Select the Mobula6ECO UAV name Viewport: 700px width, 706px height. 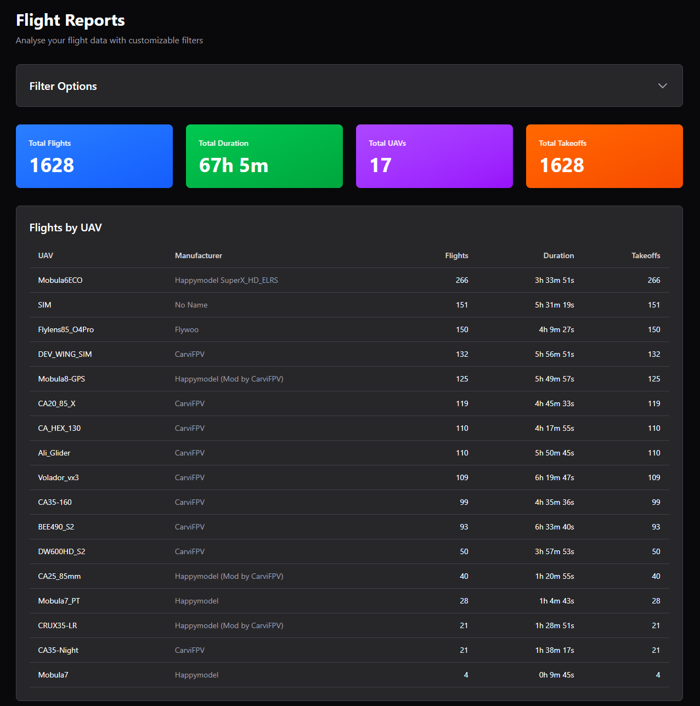(x=60, y=280)
